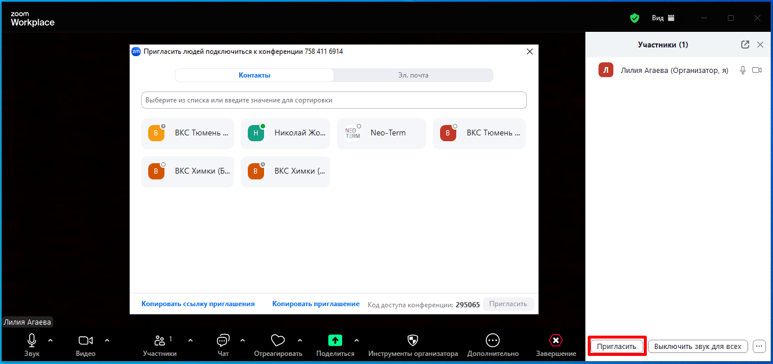Focus the contact search field
This screenshot has height=364, width=773.
tap(334, 100)
